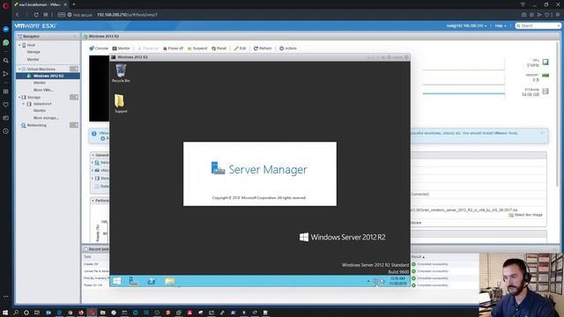Image resolution: width=564 pixels, height=317 pixels.
Task: Open the Console toolbar option
Action: pos(99,48)
